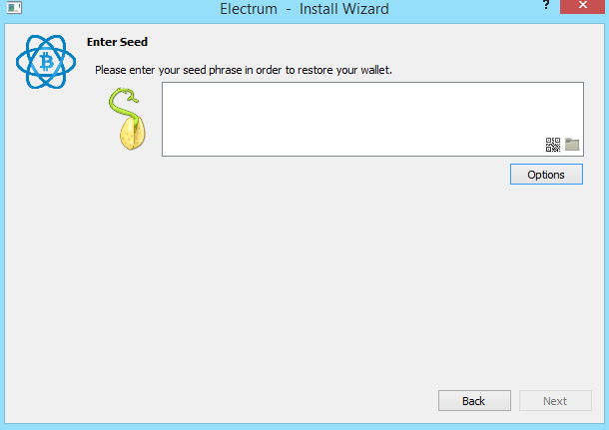
Task: Scan seed using the QR code icon
Action: pos(553,145)
